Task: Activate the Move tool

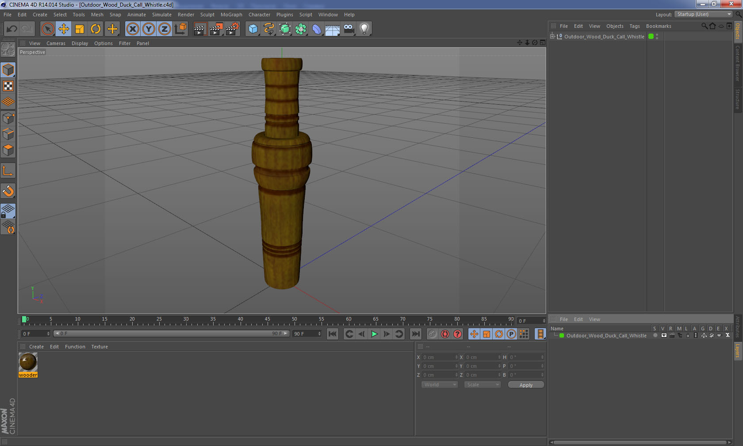Action: click(x=64, y=29)
